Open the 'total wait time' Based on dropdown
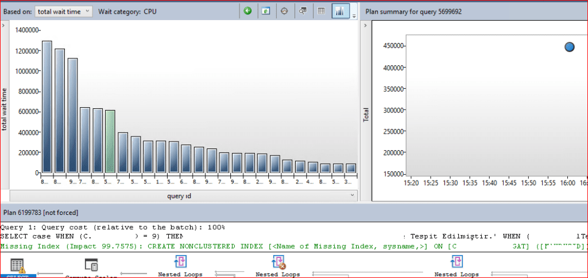This screenshot has height=278, width=588. [x=63, y=11]
